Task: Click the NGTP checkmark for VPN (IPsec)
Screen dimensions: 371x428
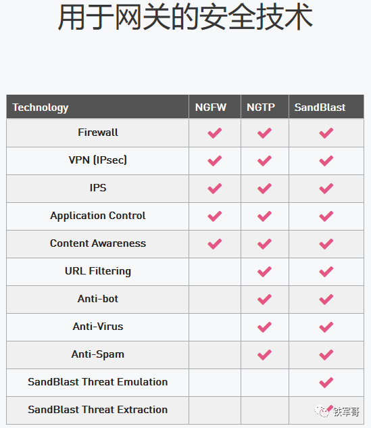Action: tap(264, 161)
